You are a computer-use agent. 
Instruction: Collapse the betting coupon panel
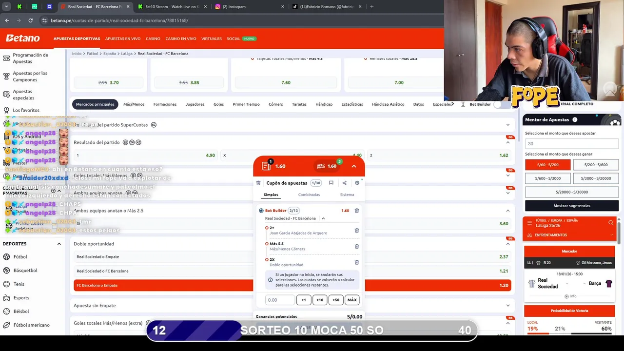[x=354, y=166]
